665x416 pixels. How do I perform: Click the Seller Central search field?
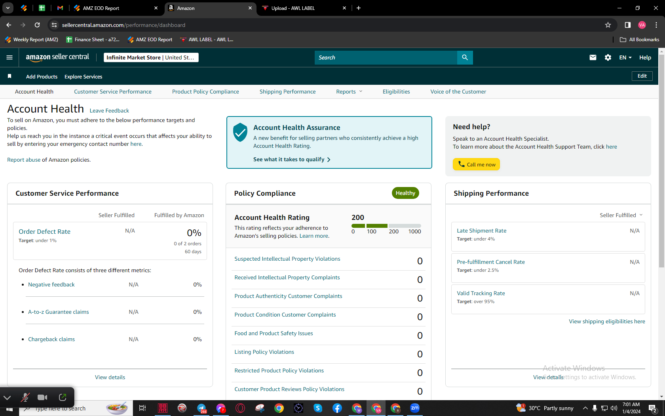[386, 57]
